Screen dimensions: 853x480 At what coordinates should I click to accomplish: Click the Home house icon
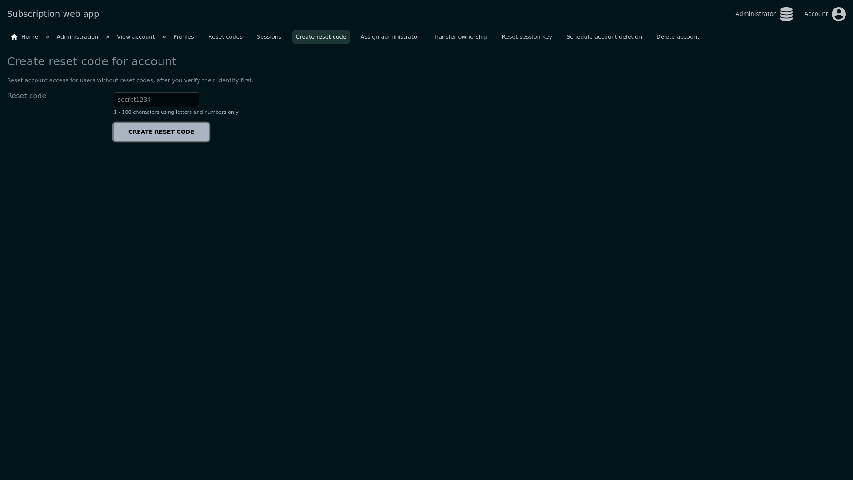pos(14,37)
